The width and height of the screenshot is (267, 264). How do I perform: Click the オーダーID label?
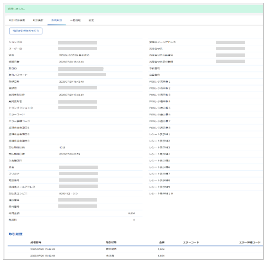click(x=16, y=49)
